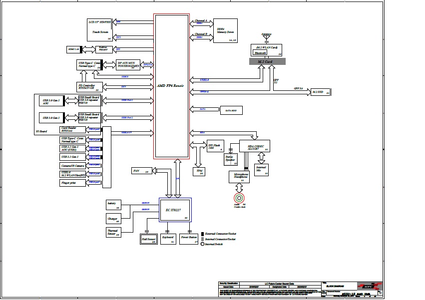
Task: Click the Keyboard block
Action: [168, 239]
